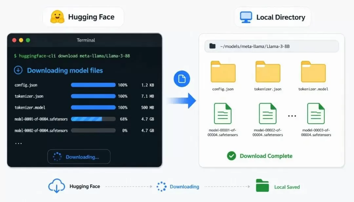This screenshot has height=202, width=354.
Task: Click the 7.1 MB size value
Action: tap(147, 96)
